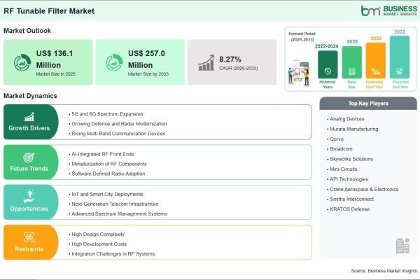Click the pie chart icon beside US$ 257.0 Million
Image resolution: width=420 pixels, height=280 pixels.
click(114, 63)
